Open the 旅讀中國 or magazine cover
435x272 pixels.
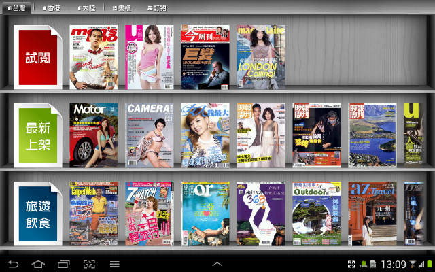click(x=205, y=214)
